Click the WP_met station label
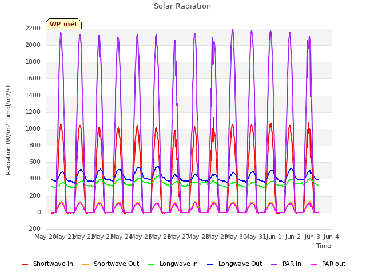The width and height of the screenshot is (366, 275). click(x=63, y=24)
